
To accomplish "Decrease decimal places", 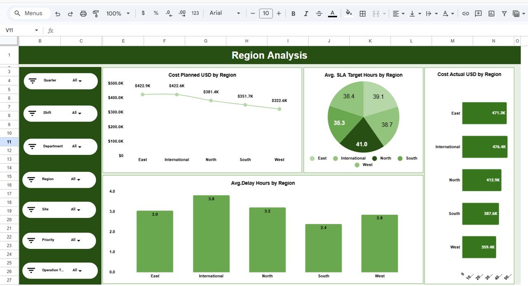I will [x=168, y=13].
